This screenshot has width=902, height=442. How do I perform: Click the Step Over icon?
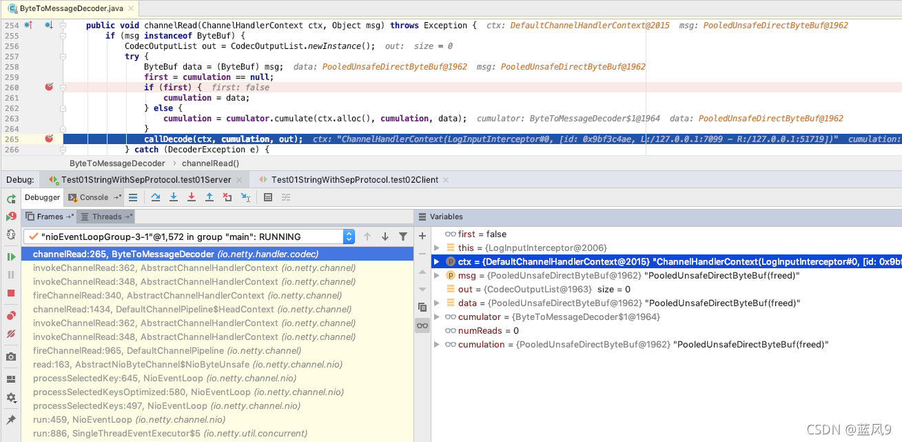[155, 197]
